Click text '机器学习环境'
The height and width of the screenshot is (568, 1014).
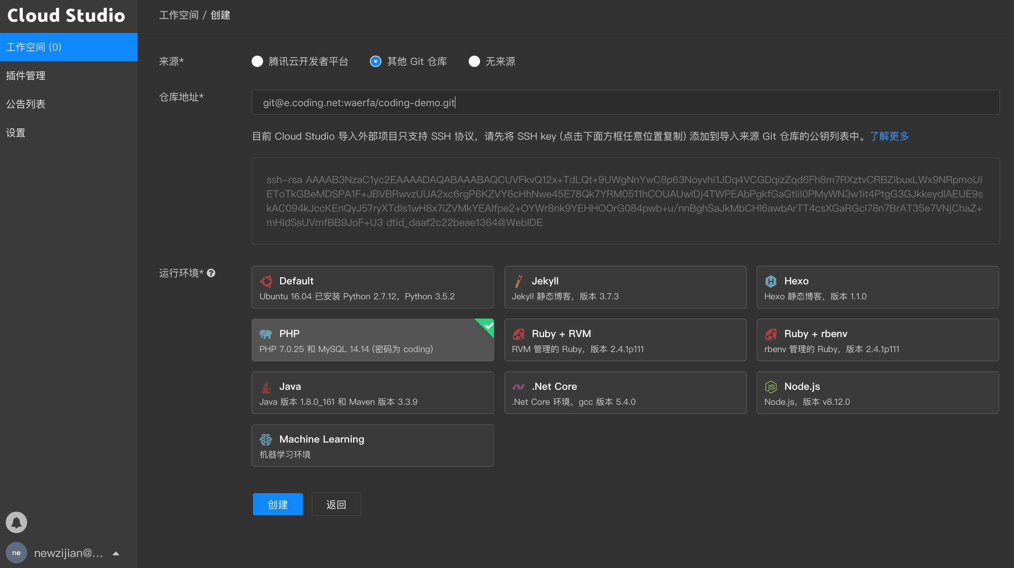coord(285,455)
